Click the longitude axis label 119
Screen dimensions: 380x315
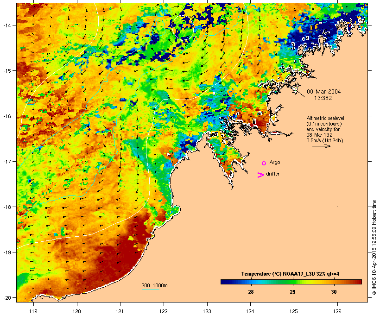33,311
